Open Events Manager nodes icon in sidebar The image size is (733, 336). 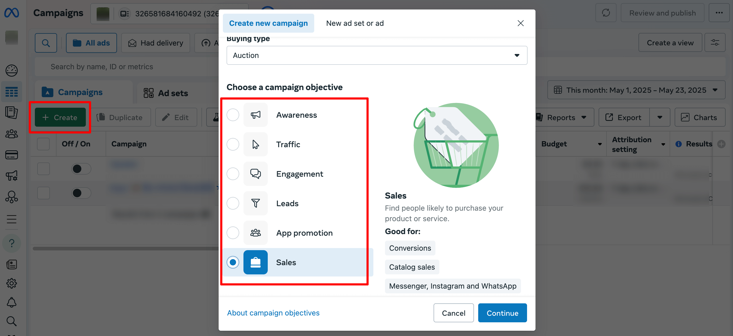[11, 197]
